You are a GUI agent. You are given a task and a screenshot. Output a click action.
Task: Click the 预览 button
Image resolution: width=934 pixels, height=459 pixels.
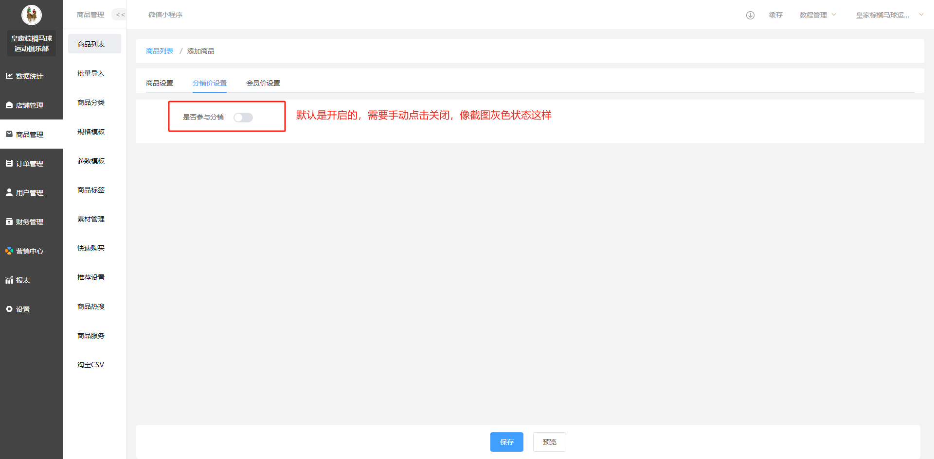[549, 442]
